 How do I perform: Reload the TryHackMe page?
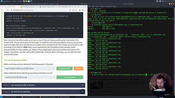click(x=8, y=10)
